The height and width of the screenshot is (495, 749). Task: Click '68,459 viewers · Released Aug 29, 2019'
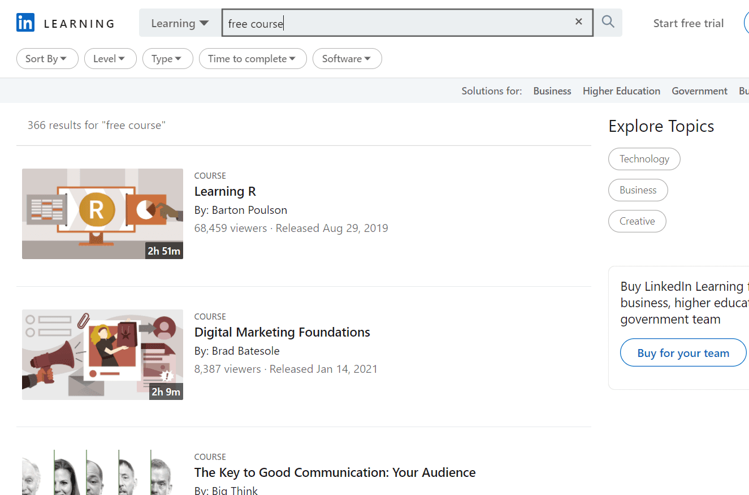(x=291, y=229)
